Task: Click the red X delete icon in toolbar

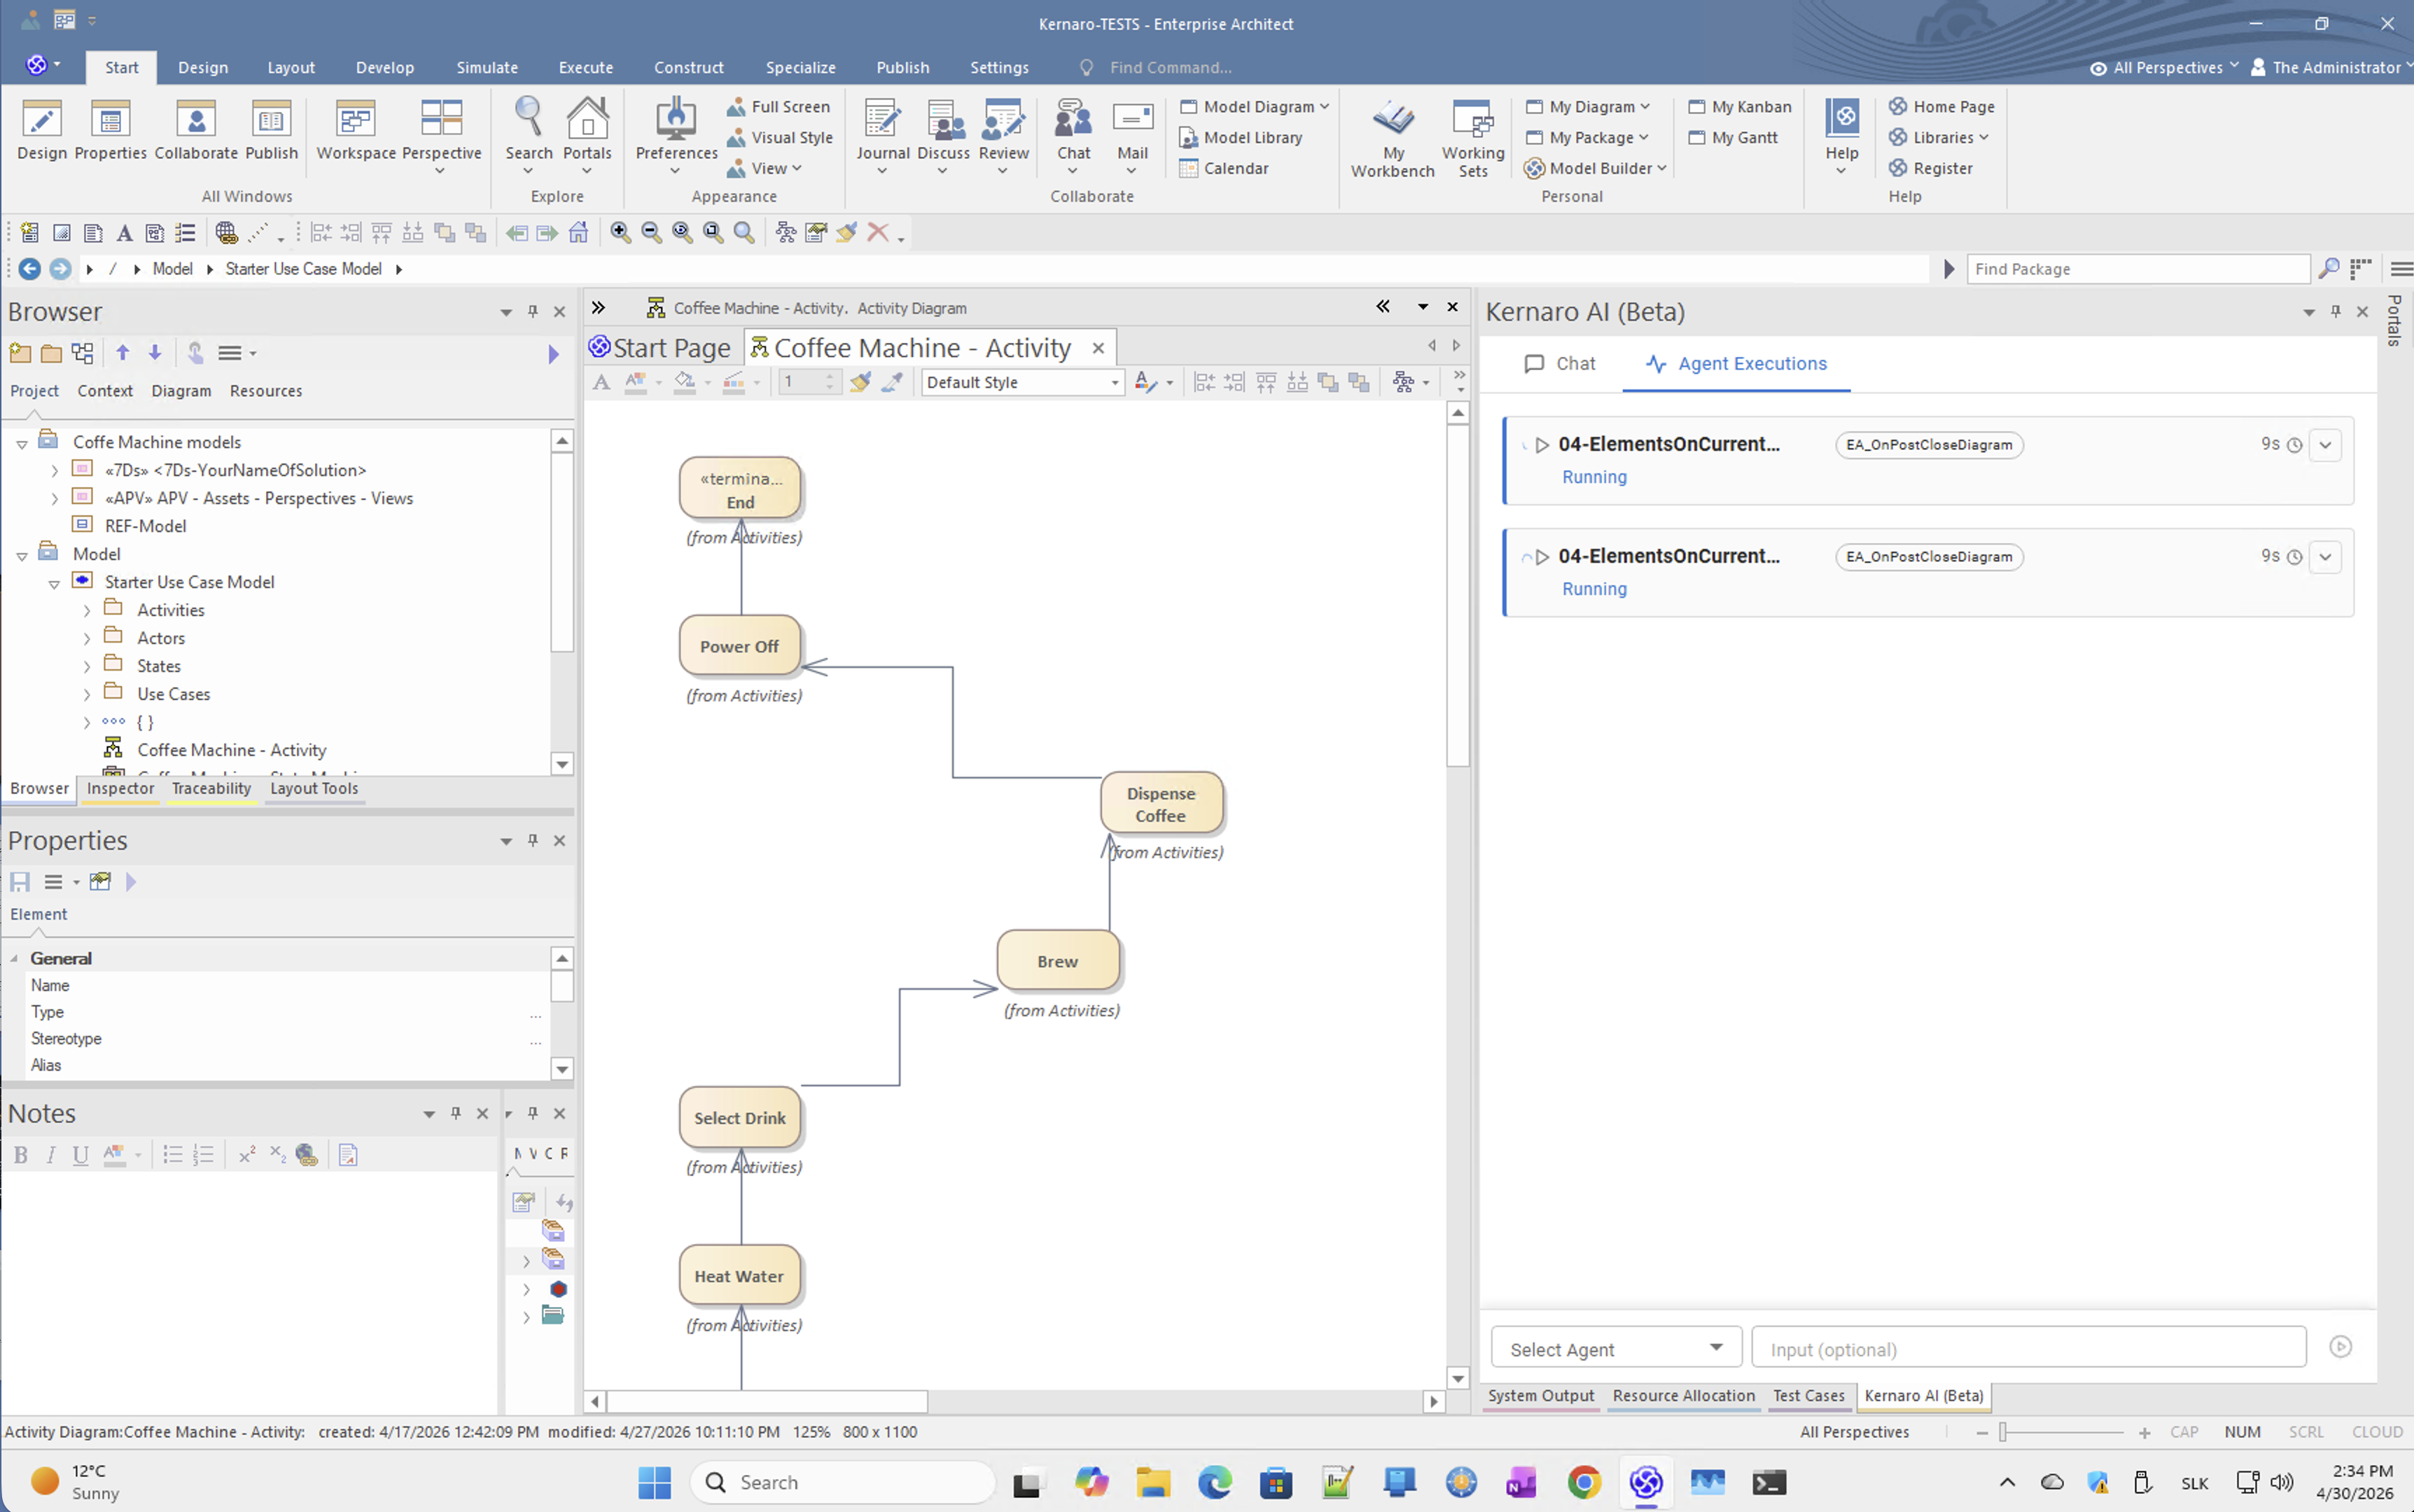Action: pyautogui.click(x=878, y=233)
